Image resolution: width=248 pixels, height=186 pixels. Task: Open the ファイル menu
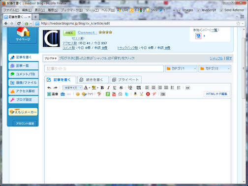pyautogui.click(x=11, y=10)
